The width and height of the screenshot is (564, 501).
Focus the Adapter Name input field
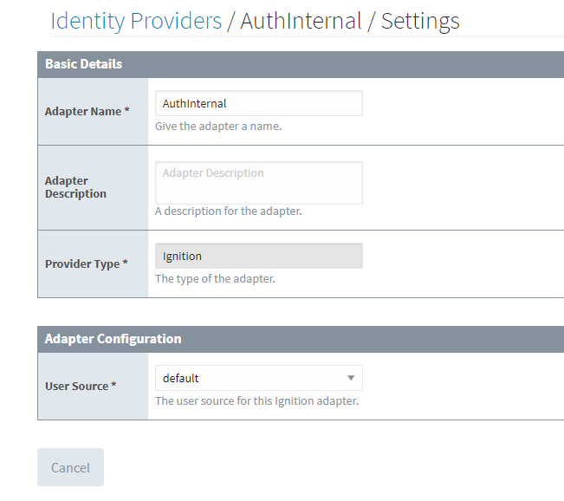click(x=258, y=103)
